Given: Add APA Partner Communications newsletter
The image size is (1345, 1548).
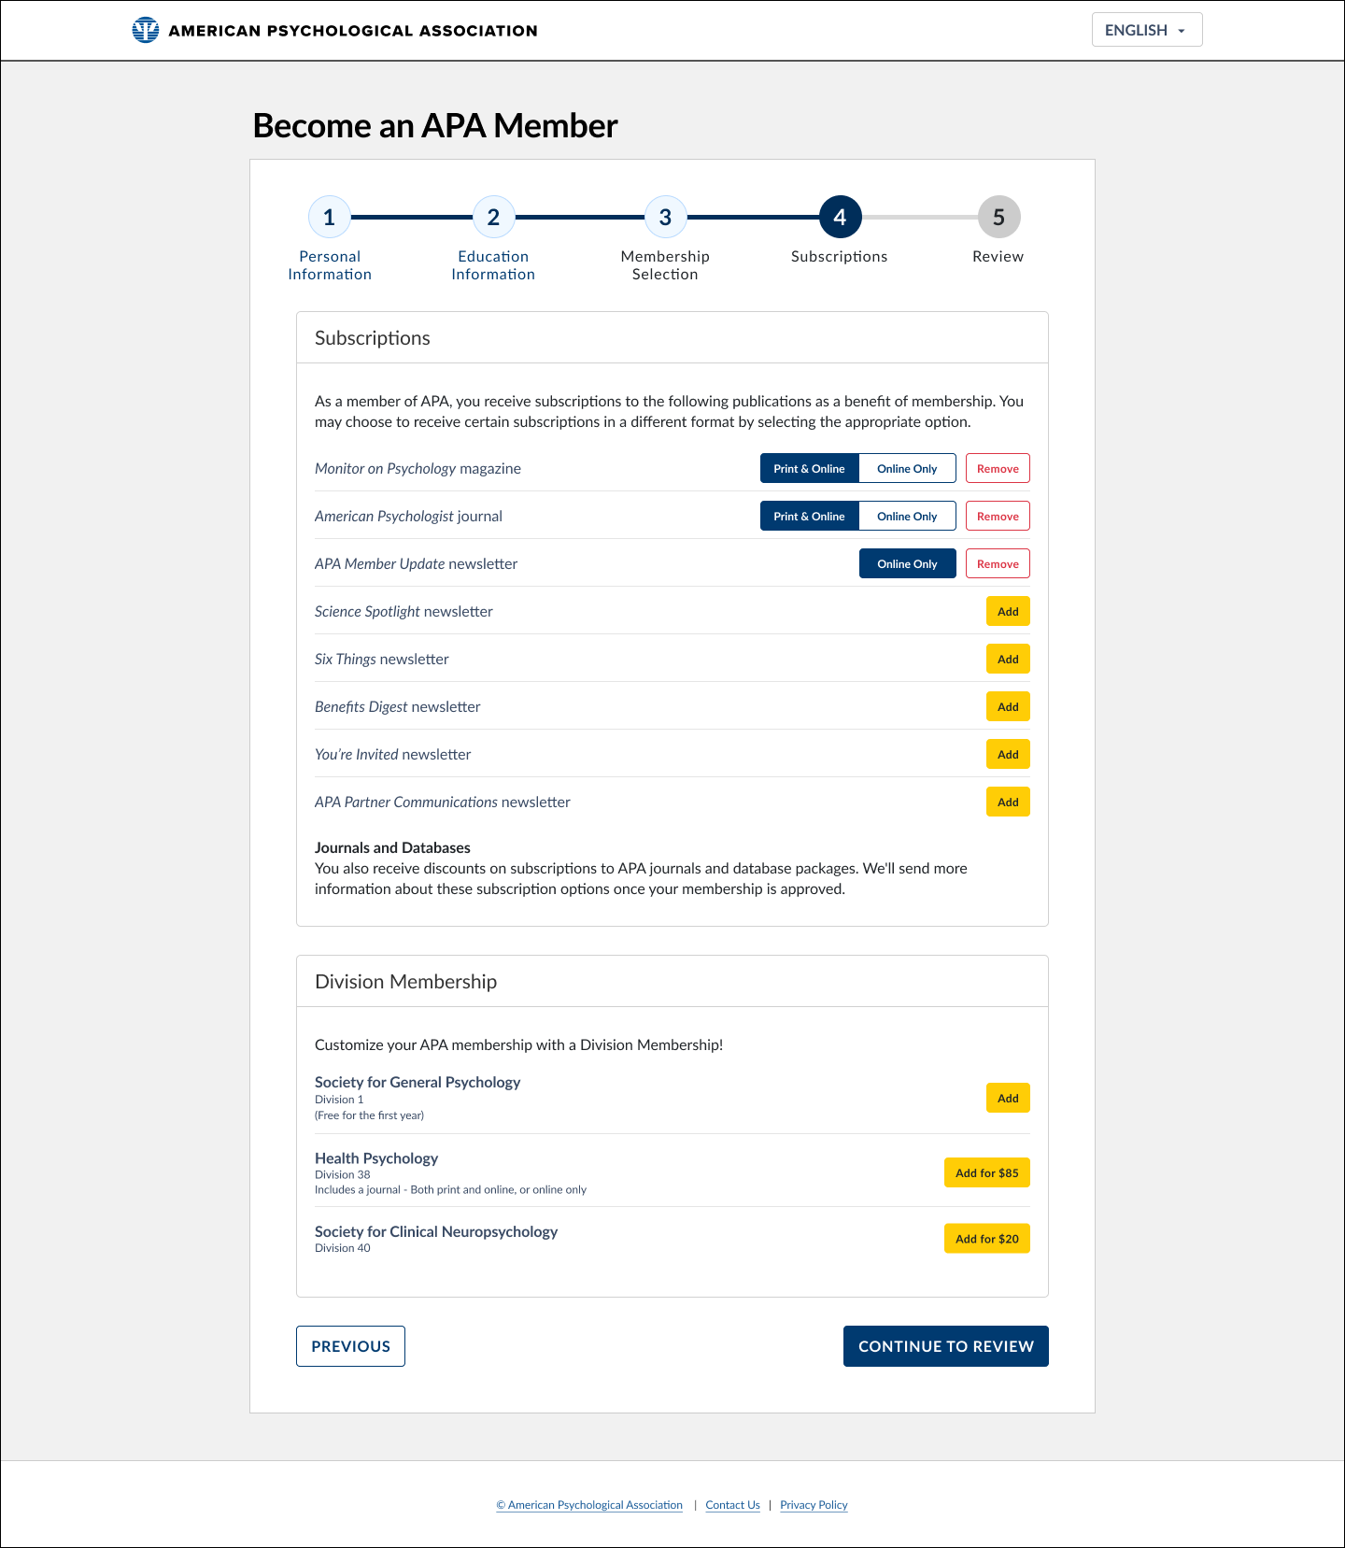Looking at the screenshot, I should [x=1008, y=802].
